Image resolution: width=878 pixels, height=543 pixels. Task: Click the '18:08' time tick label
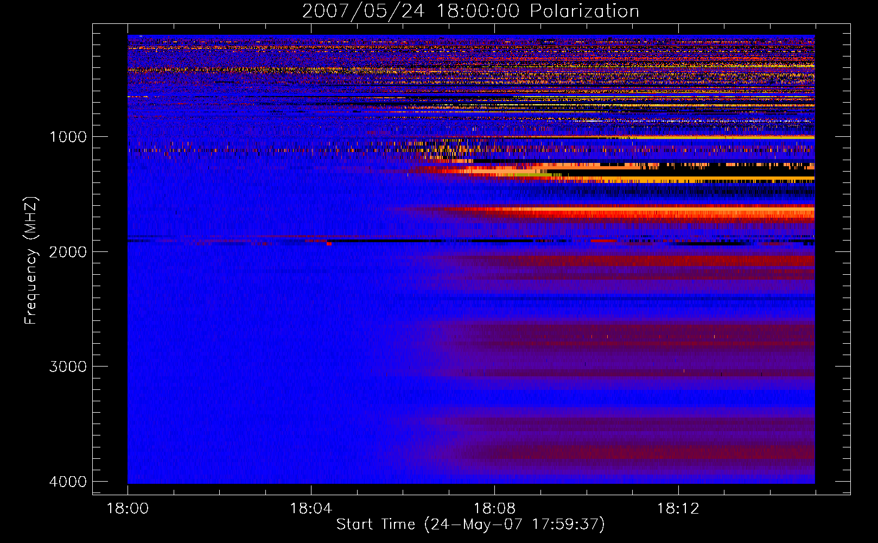pyautogui.click(x=494, y=509)
